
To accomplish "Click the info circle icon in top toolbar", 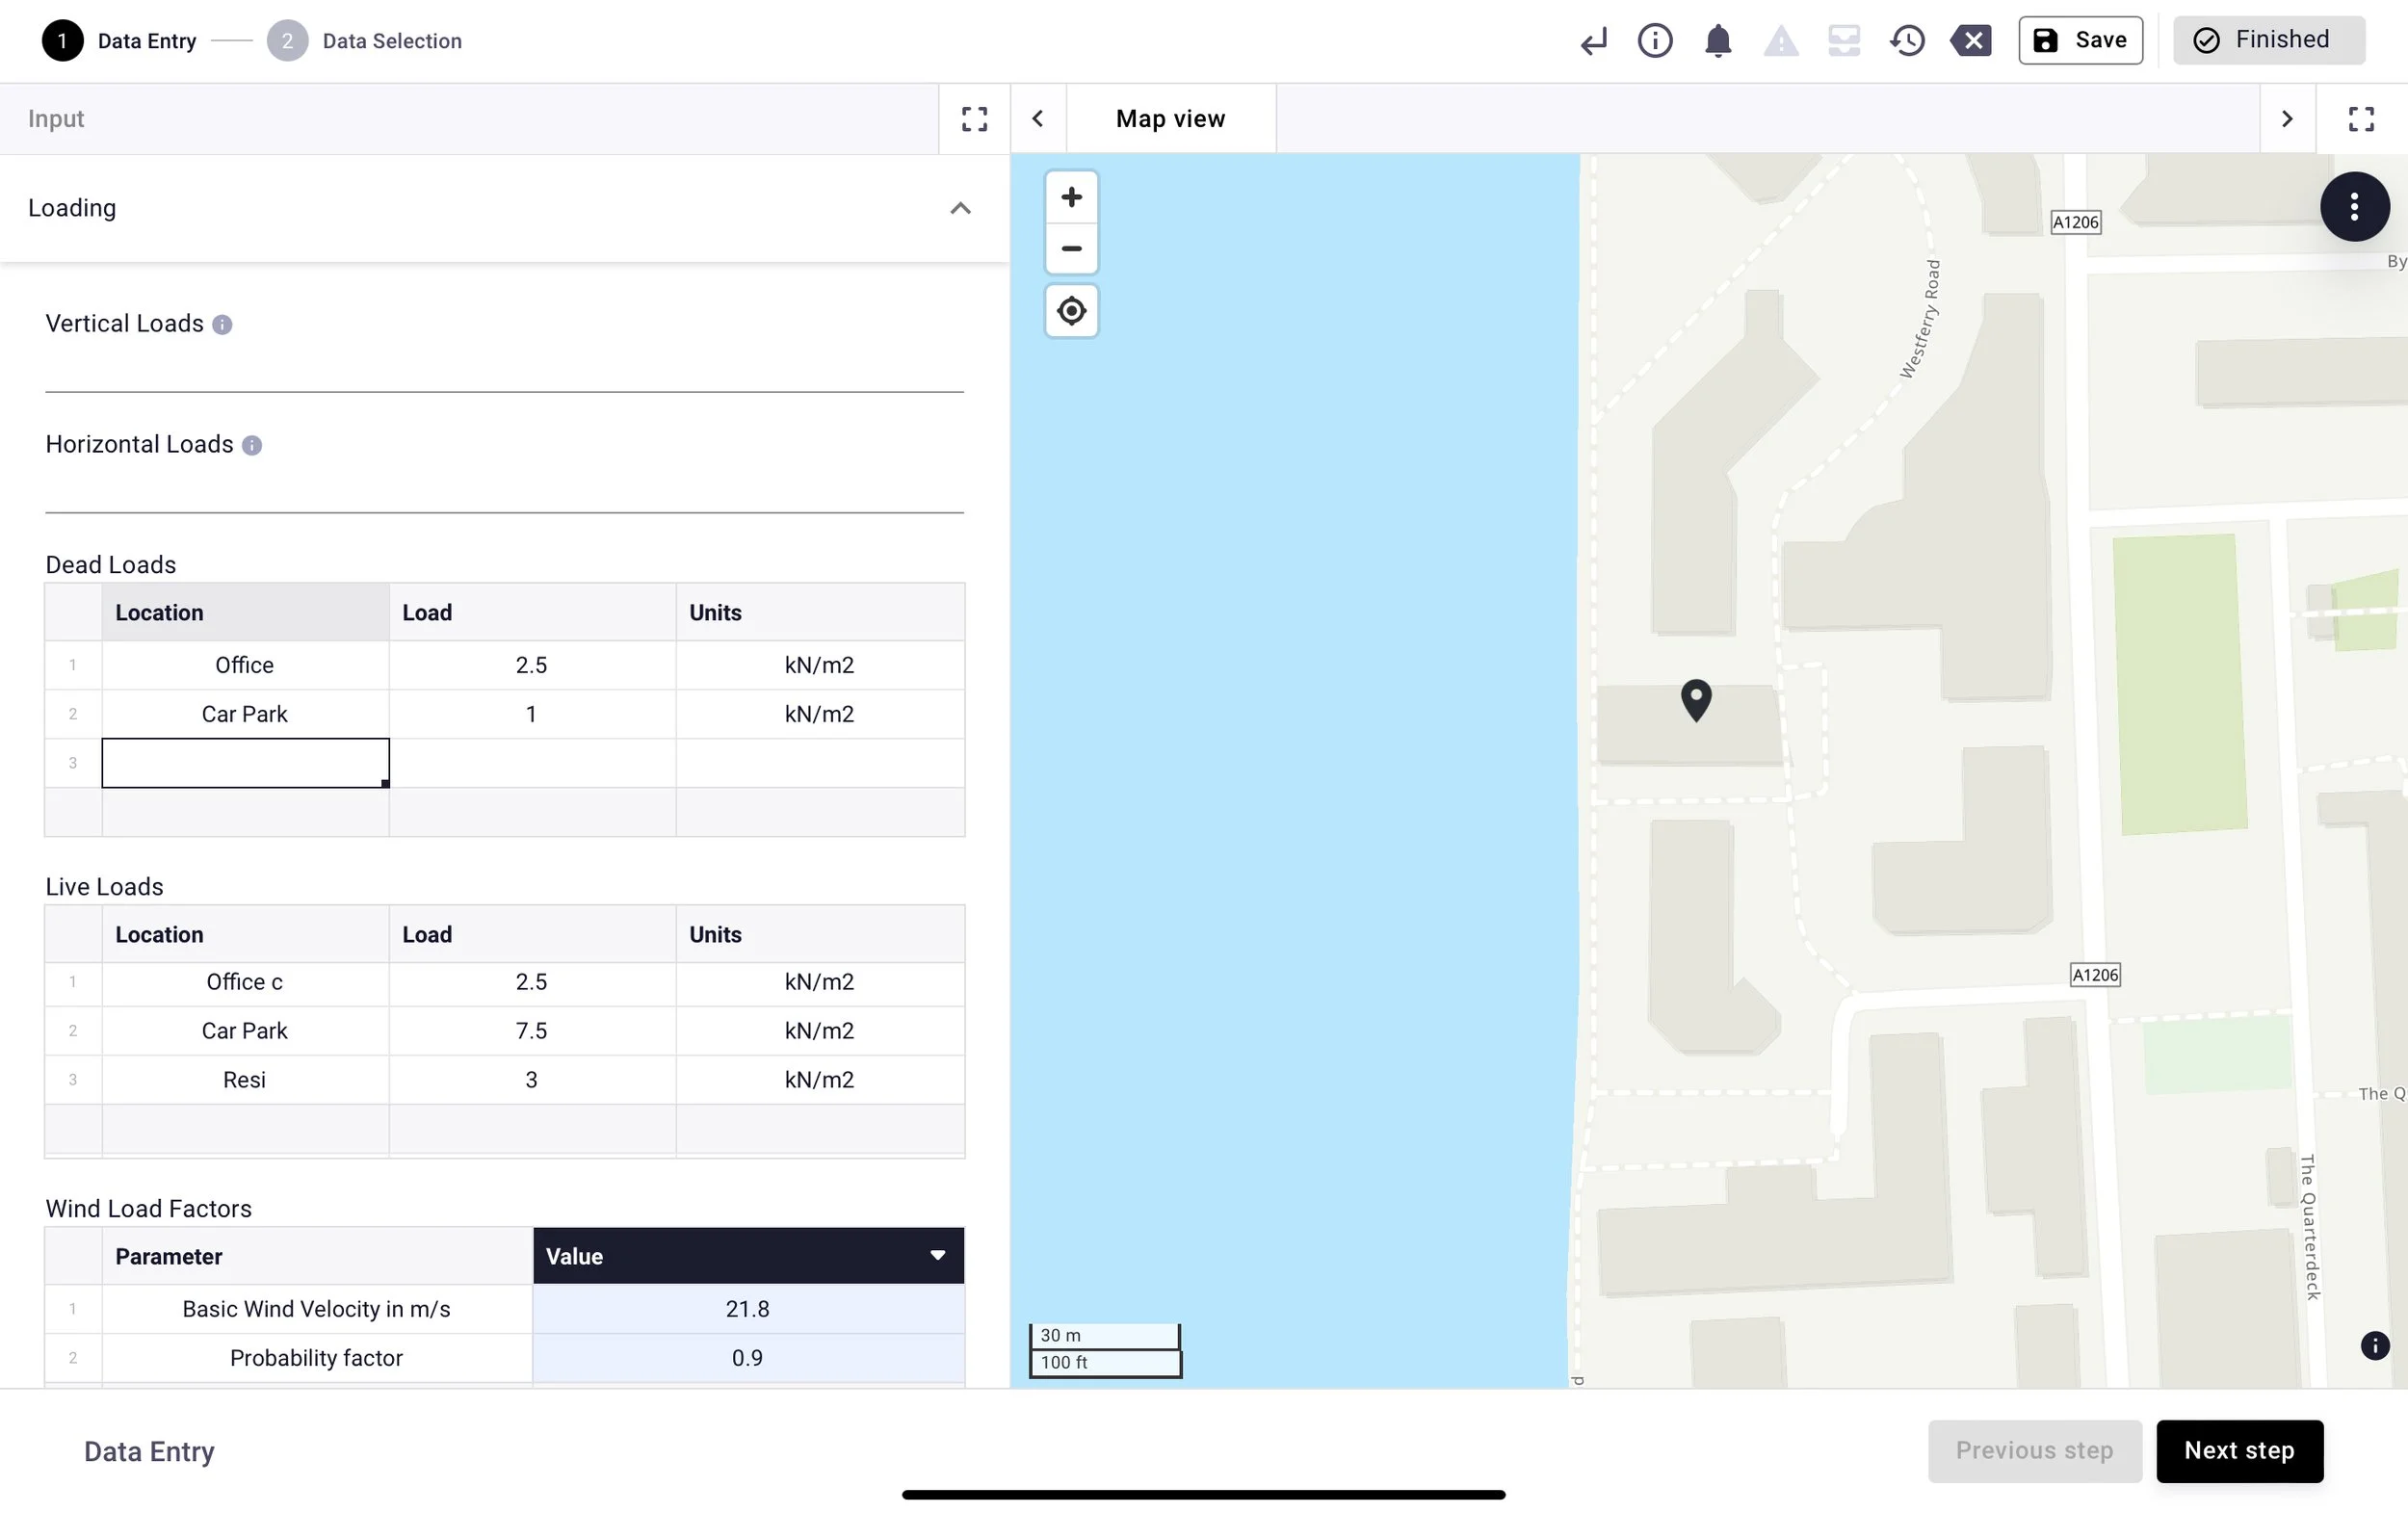I will (1654, 41).
